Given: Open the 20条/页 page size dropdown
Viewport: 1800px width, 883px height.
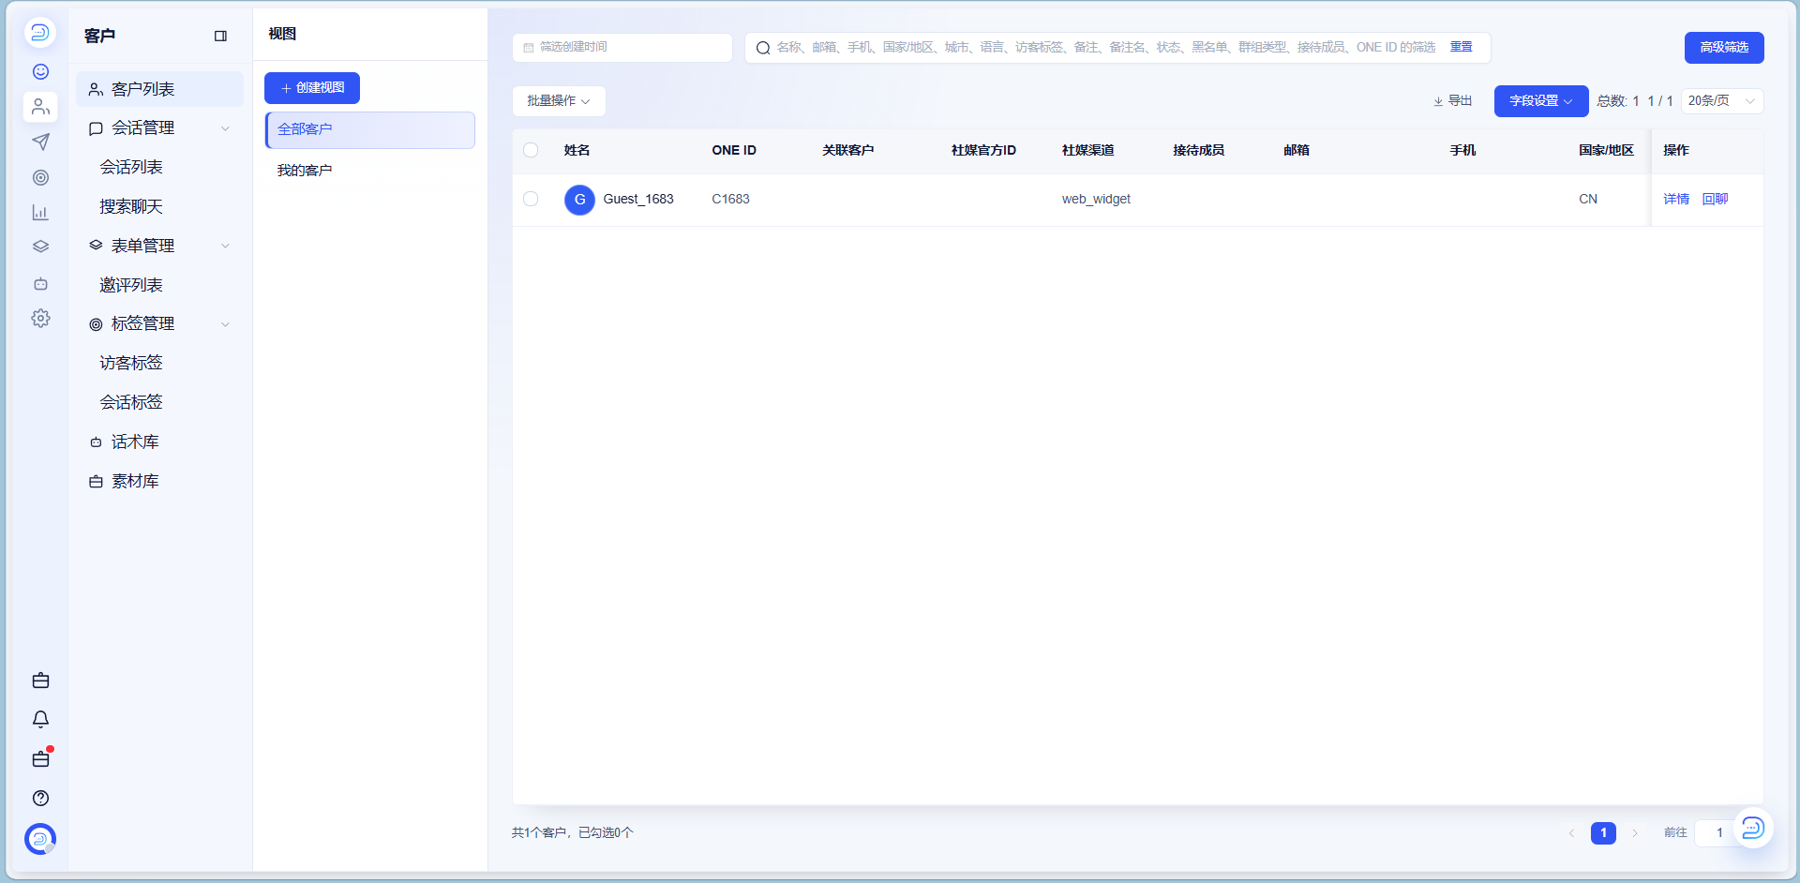Looking at the screenshot, I should [1721, 101].
